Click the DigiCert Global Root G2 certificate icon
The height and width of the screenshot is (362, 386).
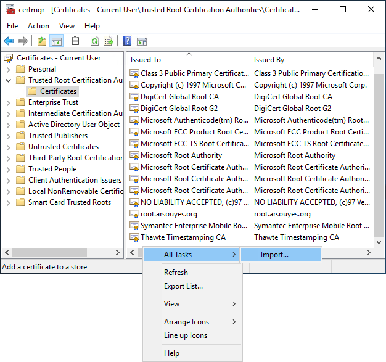tap(134, 109)
